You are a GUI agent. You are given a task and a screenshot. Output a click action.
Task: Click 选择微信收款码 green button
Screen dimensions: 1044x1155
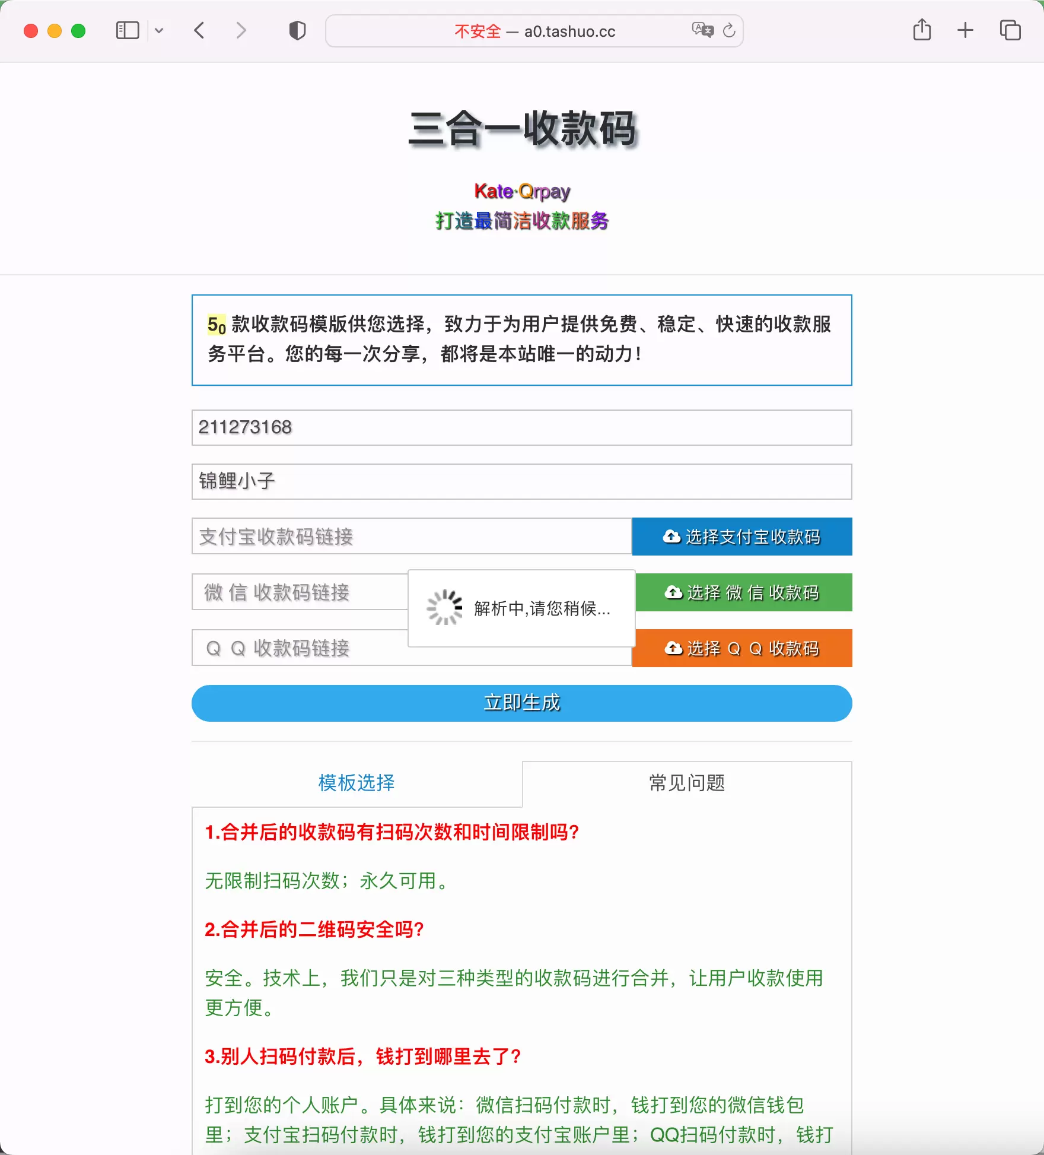click(744, 592)
